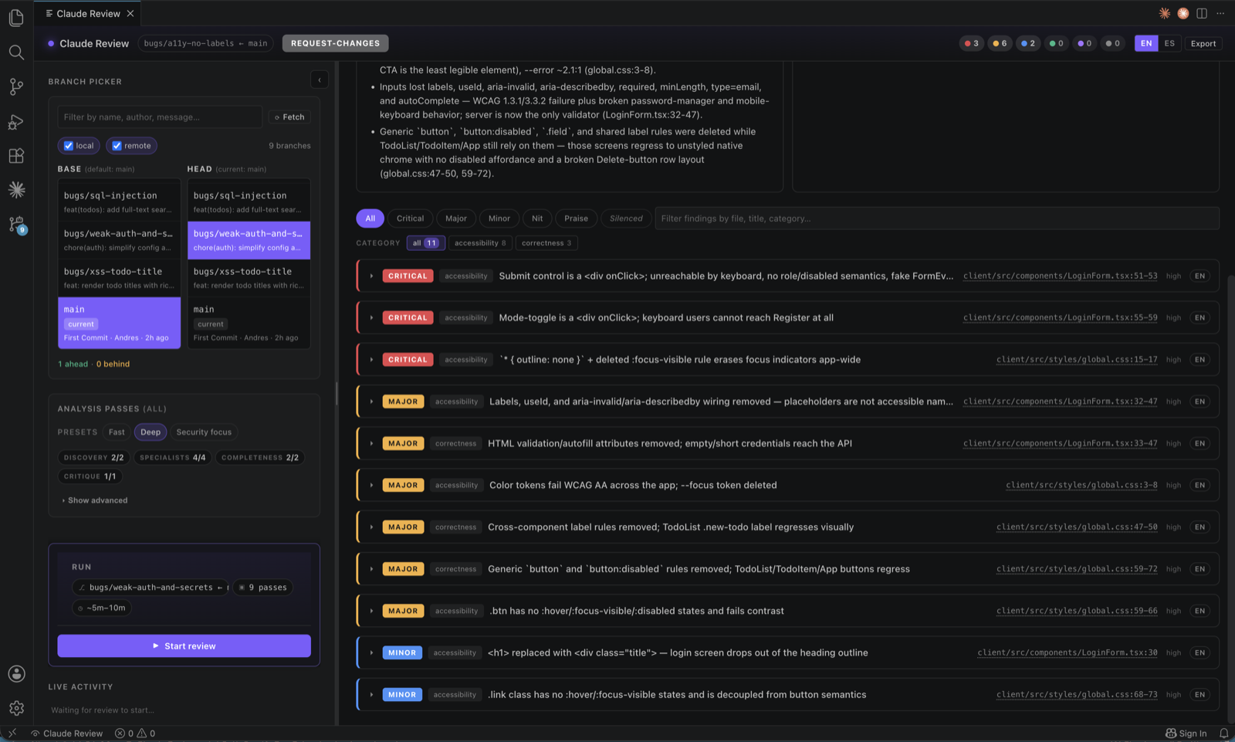Filter findings by Nit severity
Image resolution: width=1235 pixels, height=742 pixels.
(537, 219)
